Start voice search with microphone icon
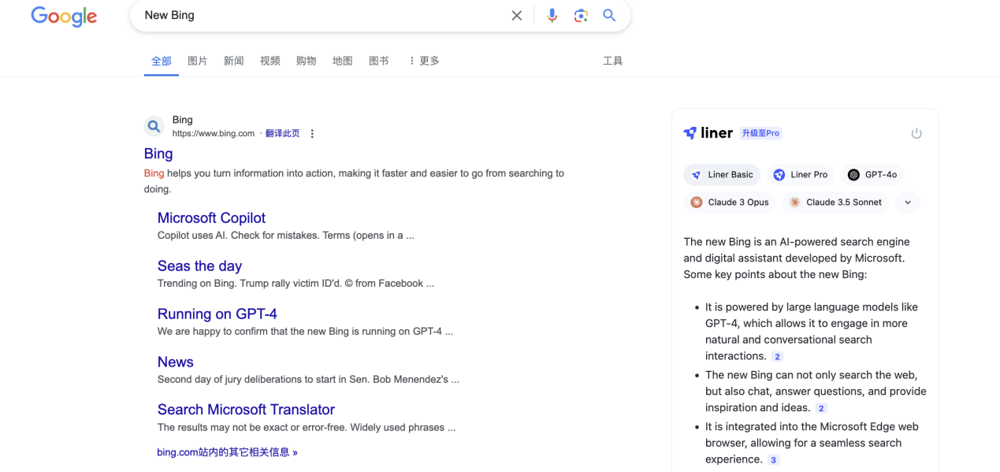The width and height of the screenshot is (1000, 472). pyautogui.click(x=552, y=16)
